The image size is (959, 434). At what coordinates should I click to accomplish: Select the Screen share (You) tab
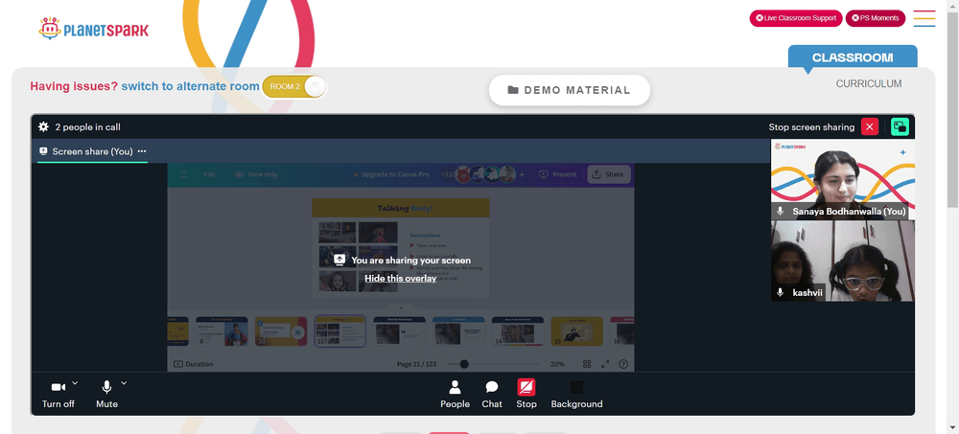tap(92, 151)
